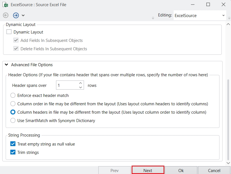Click the back navigation arrow icon
Viewport: 231px width, 174px height.
click(x=6, y=15)
